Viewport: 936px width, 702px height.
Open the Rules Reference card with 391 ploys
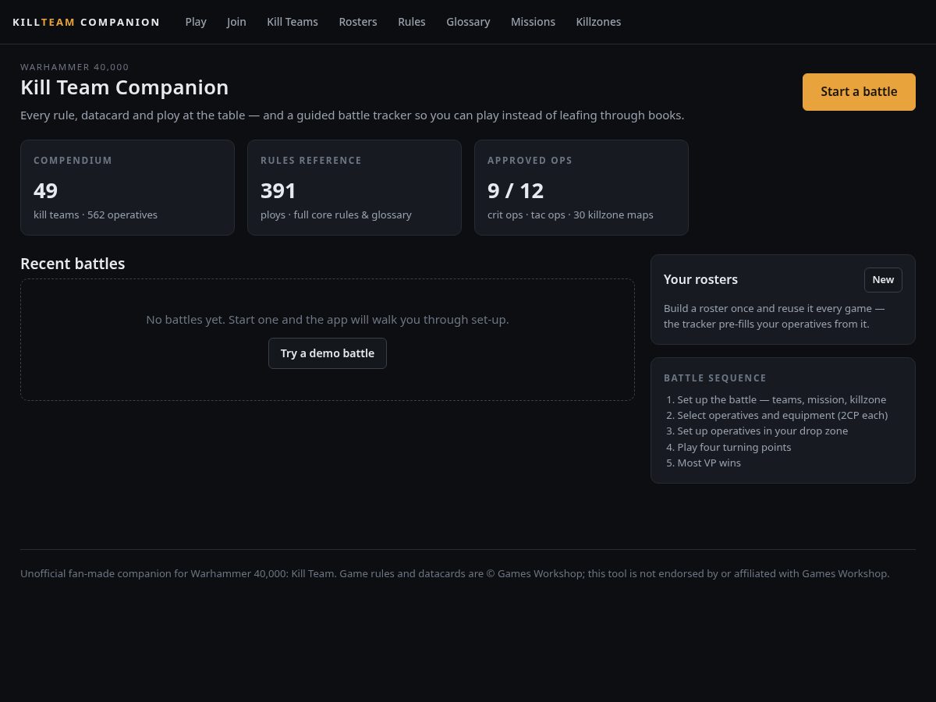[354, 187]
